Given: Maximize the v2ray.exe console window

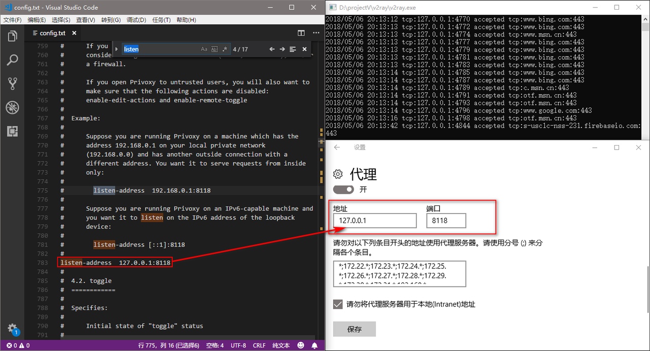Looking at the screenshot, I should (x=616, y=7).
